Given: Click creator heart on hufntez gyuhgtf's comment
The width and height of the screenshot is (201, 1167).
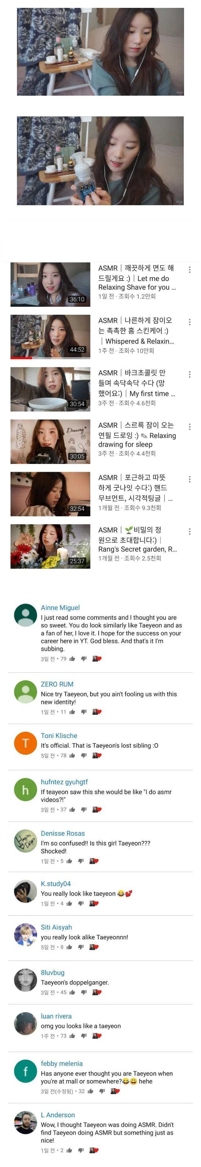Looking at the screenshot, I should click(97, 809).
